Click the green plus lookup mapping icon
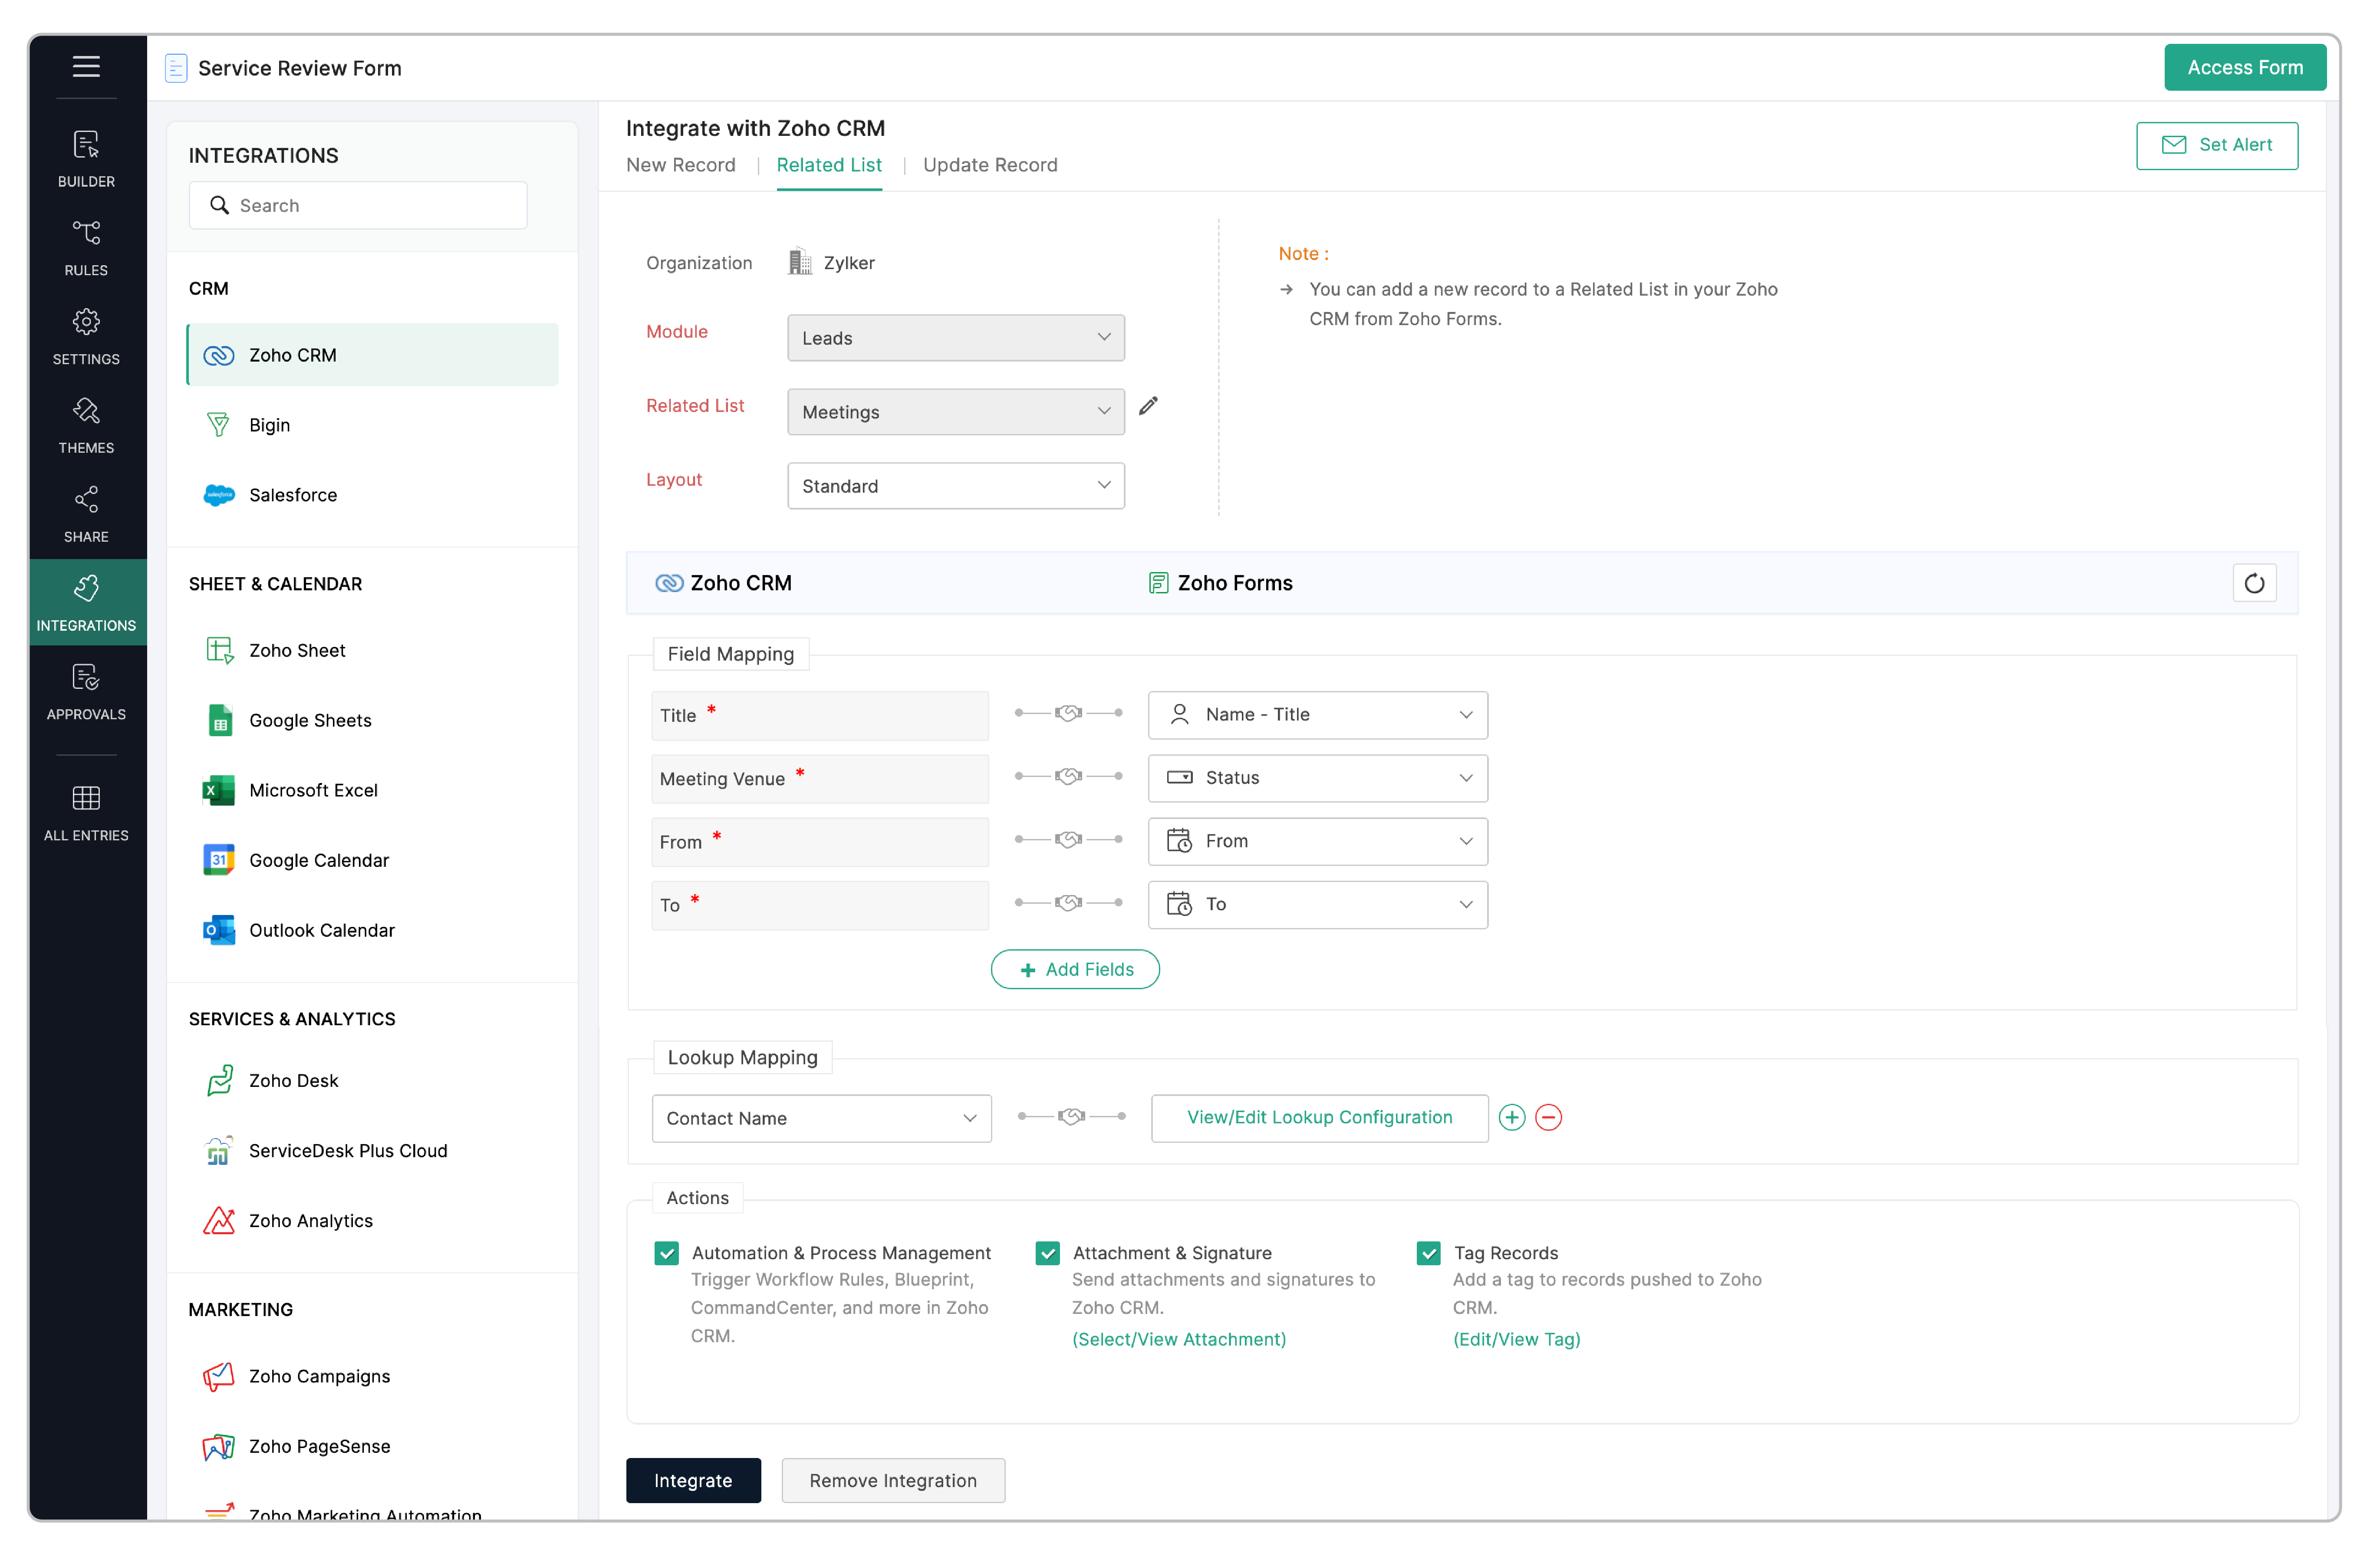The width and height of the screenshot is (2380, 1560). (1511, 1117)
